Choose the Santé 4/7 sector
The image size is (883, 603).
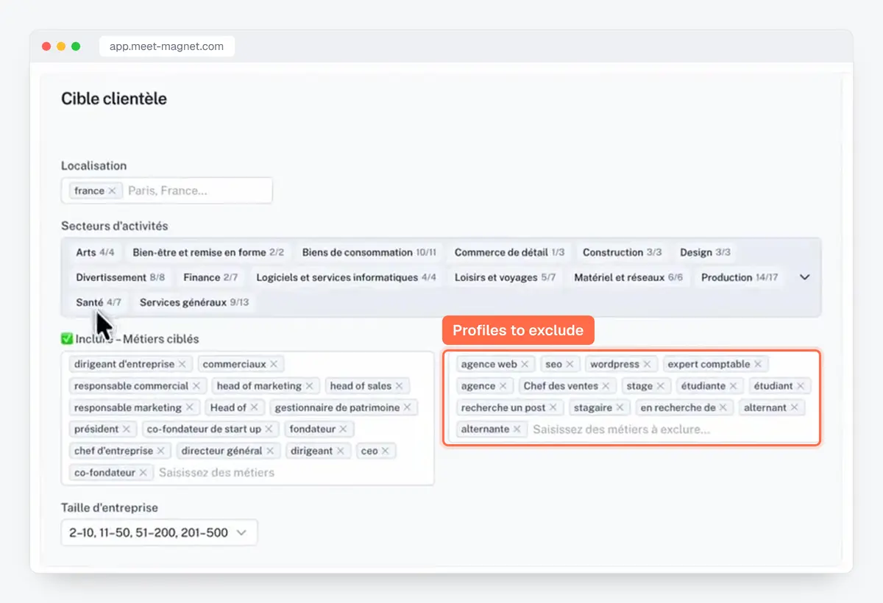click(x=99, y=302)
